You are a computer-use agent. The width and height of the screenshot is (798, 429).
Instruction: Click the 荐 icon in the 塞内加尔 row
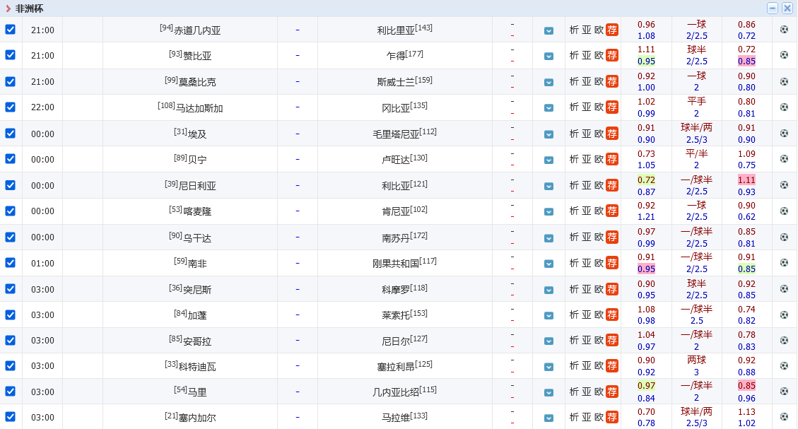(x=612, y=417)
